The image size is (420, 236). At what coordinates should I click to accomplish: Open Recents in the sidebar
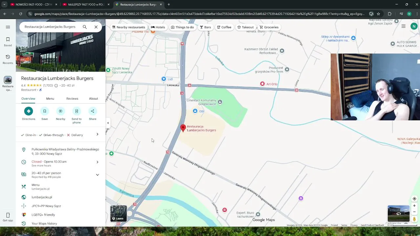click(x=8, y=59)
